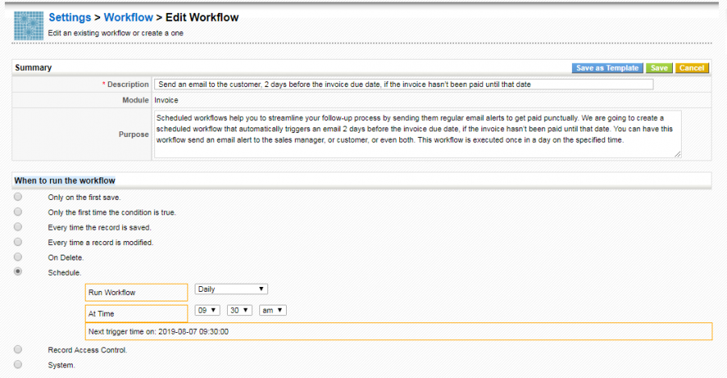Click into the Description text field
This screenshot has height=378, width=727.
point(404,85)
